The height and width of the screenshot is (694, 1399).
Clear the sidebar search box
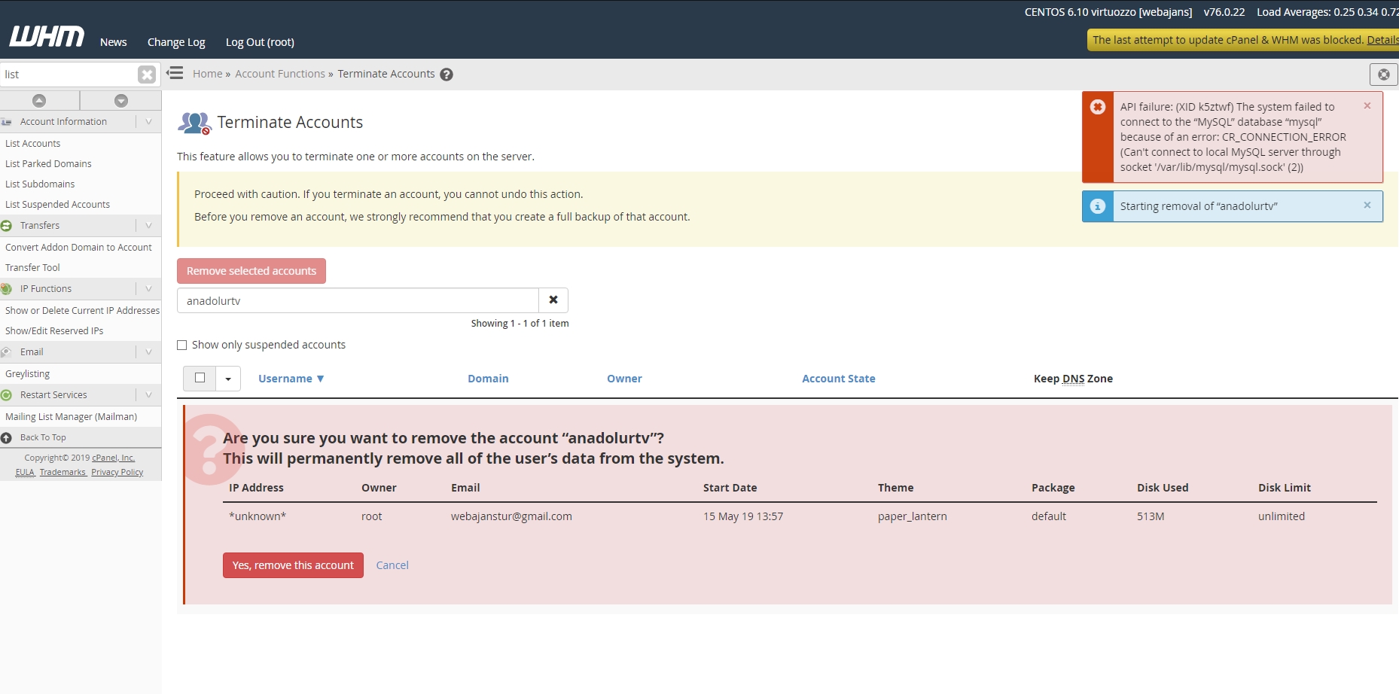tap(147, 75)
